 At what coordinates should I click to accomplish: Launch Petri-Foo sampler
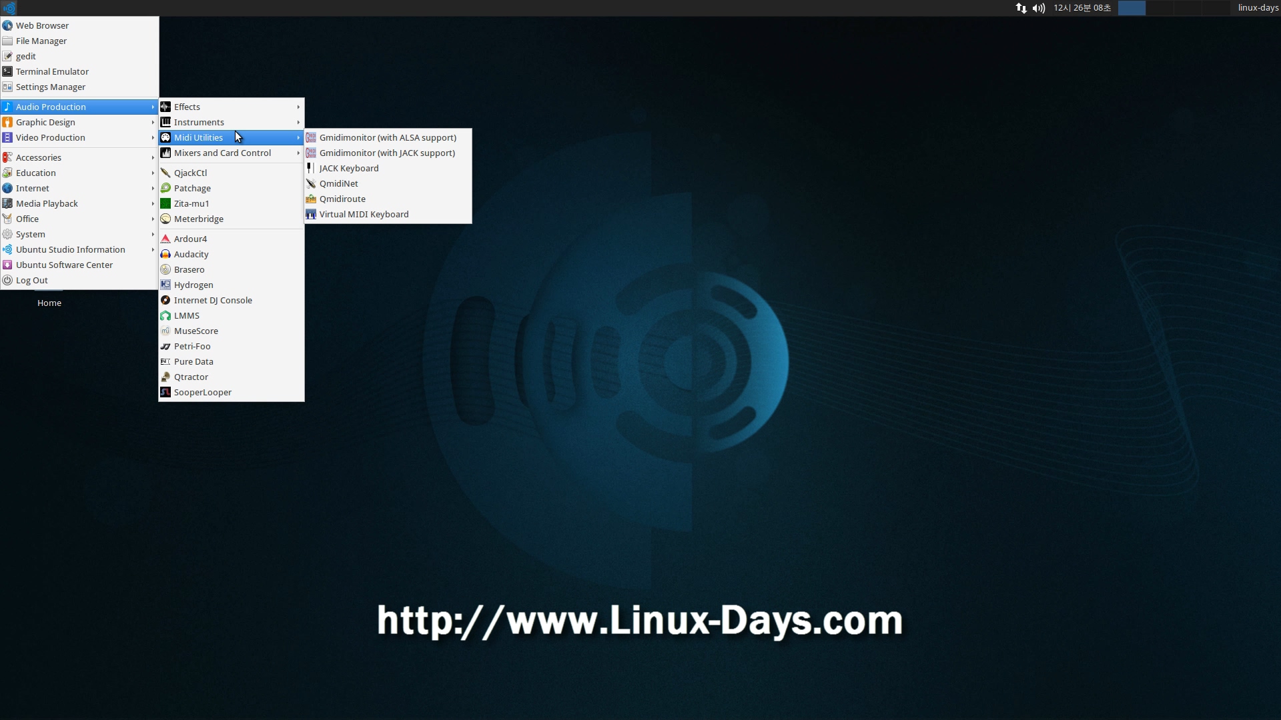tap(231, 346)
